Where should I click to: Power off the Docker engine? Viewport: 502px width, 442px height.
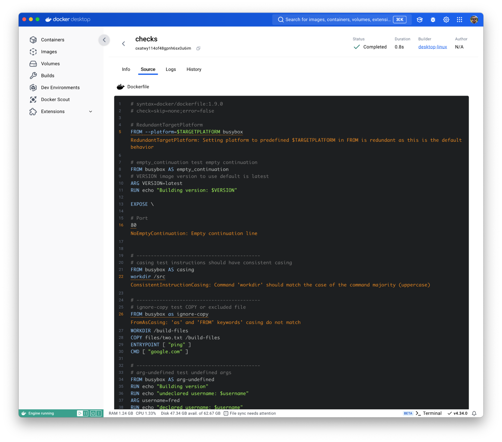coord(92,413)
